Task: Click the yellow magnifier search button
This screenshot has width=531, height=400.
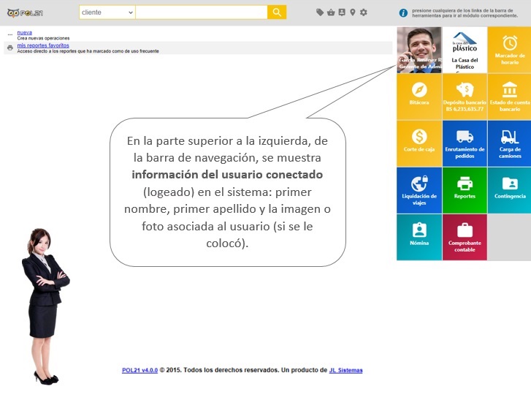Action: (x=277, y=12)
